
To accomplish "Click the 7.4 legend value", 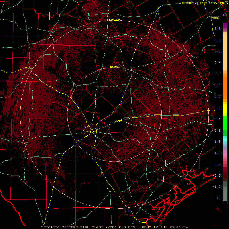I will 218,63.
